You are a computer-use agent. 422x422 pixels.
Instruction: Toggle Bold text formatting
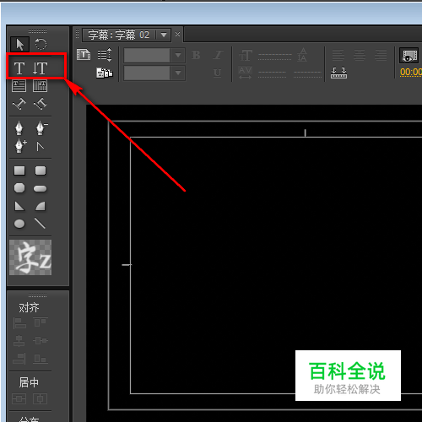(x=196, y=55)
